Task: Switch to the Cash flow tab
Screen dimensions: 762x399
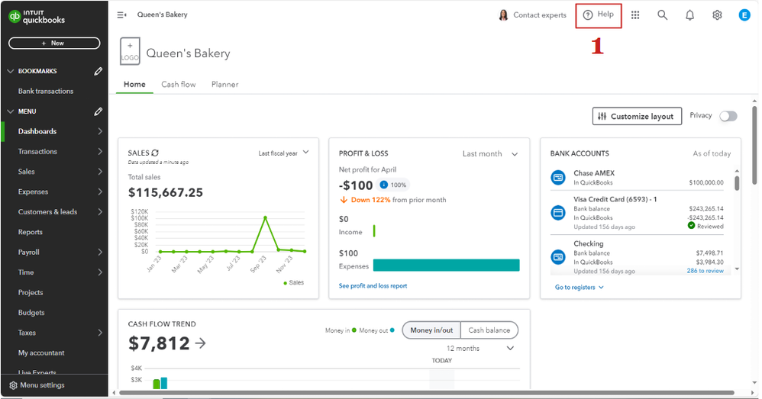Action: (178, 85)
